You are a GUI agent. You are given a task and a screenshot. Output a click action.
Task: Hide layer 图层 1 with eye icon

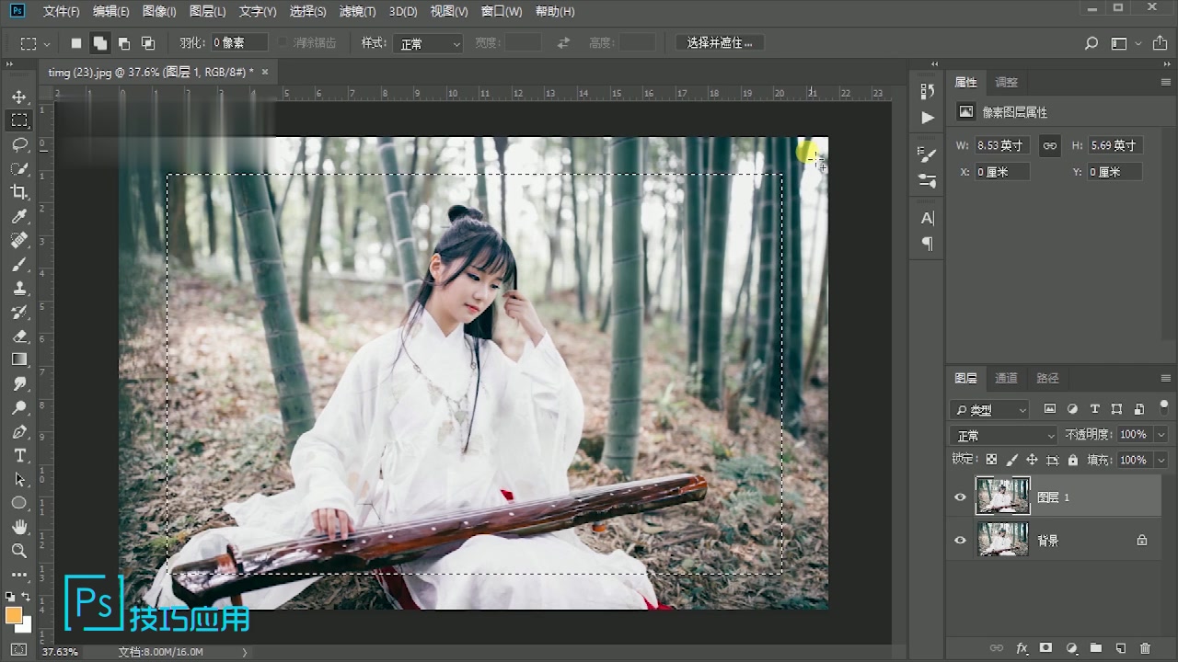tap(960, 496)
